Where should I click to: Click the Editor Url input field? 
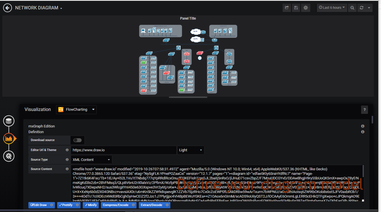[x=123, y=150]
